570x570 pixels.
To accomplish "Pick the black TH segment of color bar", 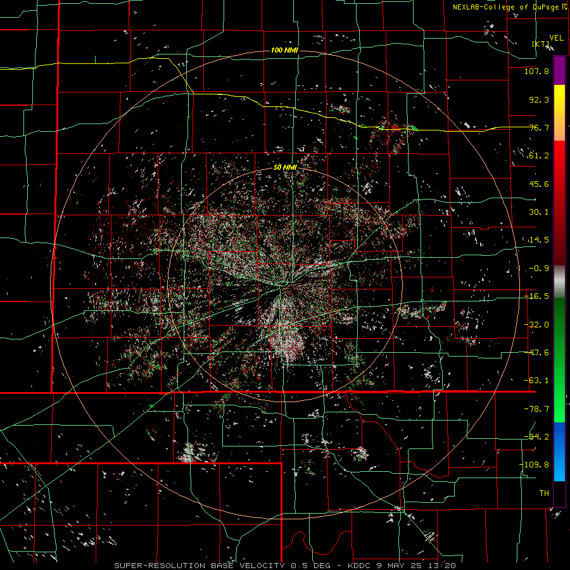I will coord(559,493).
